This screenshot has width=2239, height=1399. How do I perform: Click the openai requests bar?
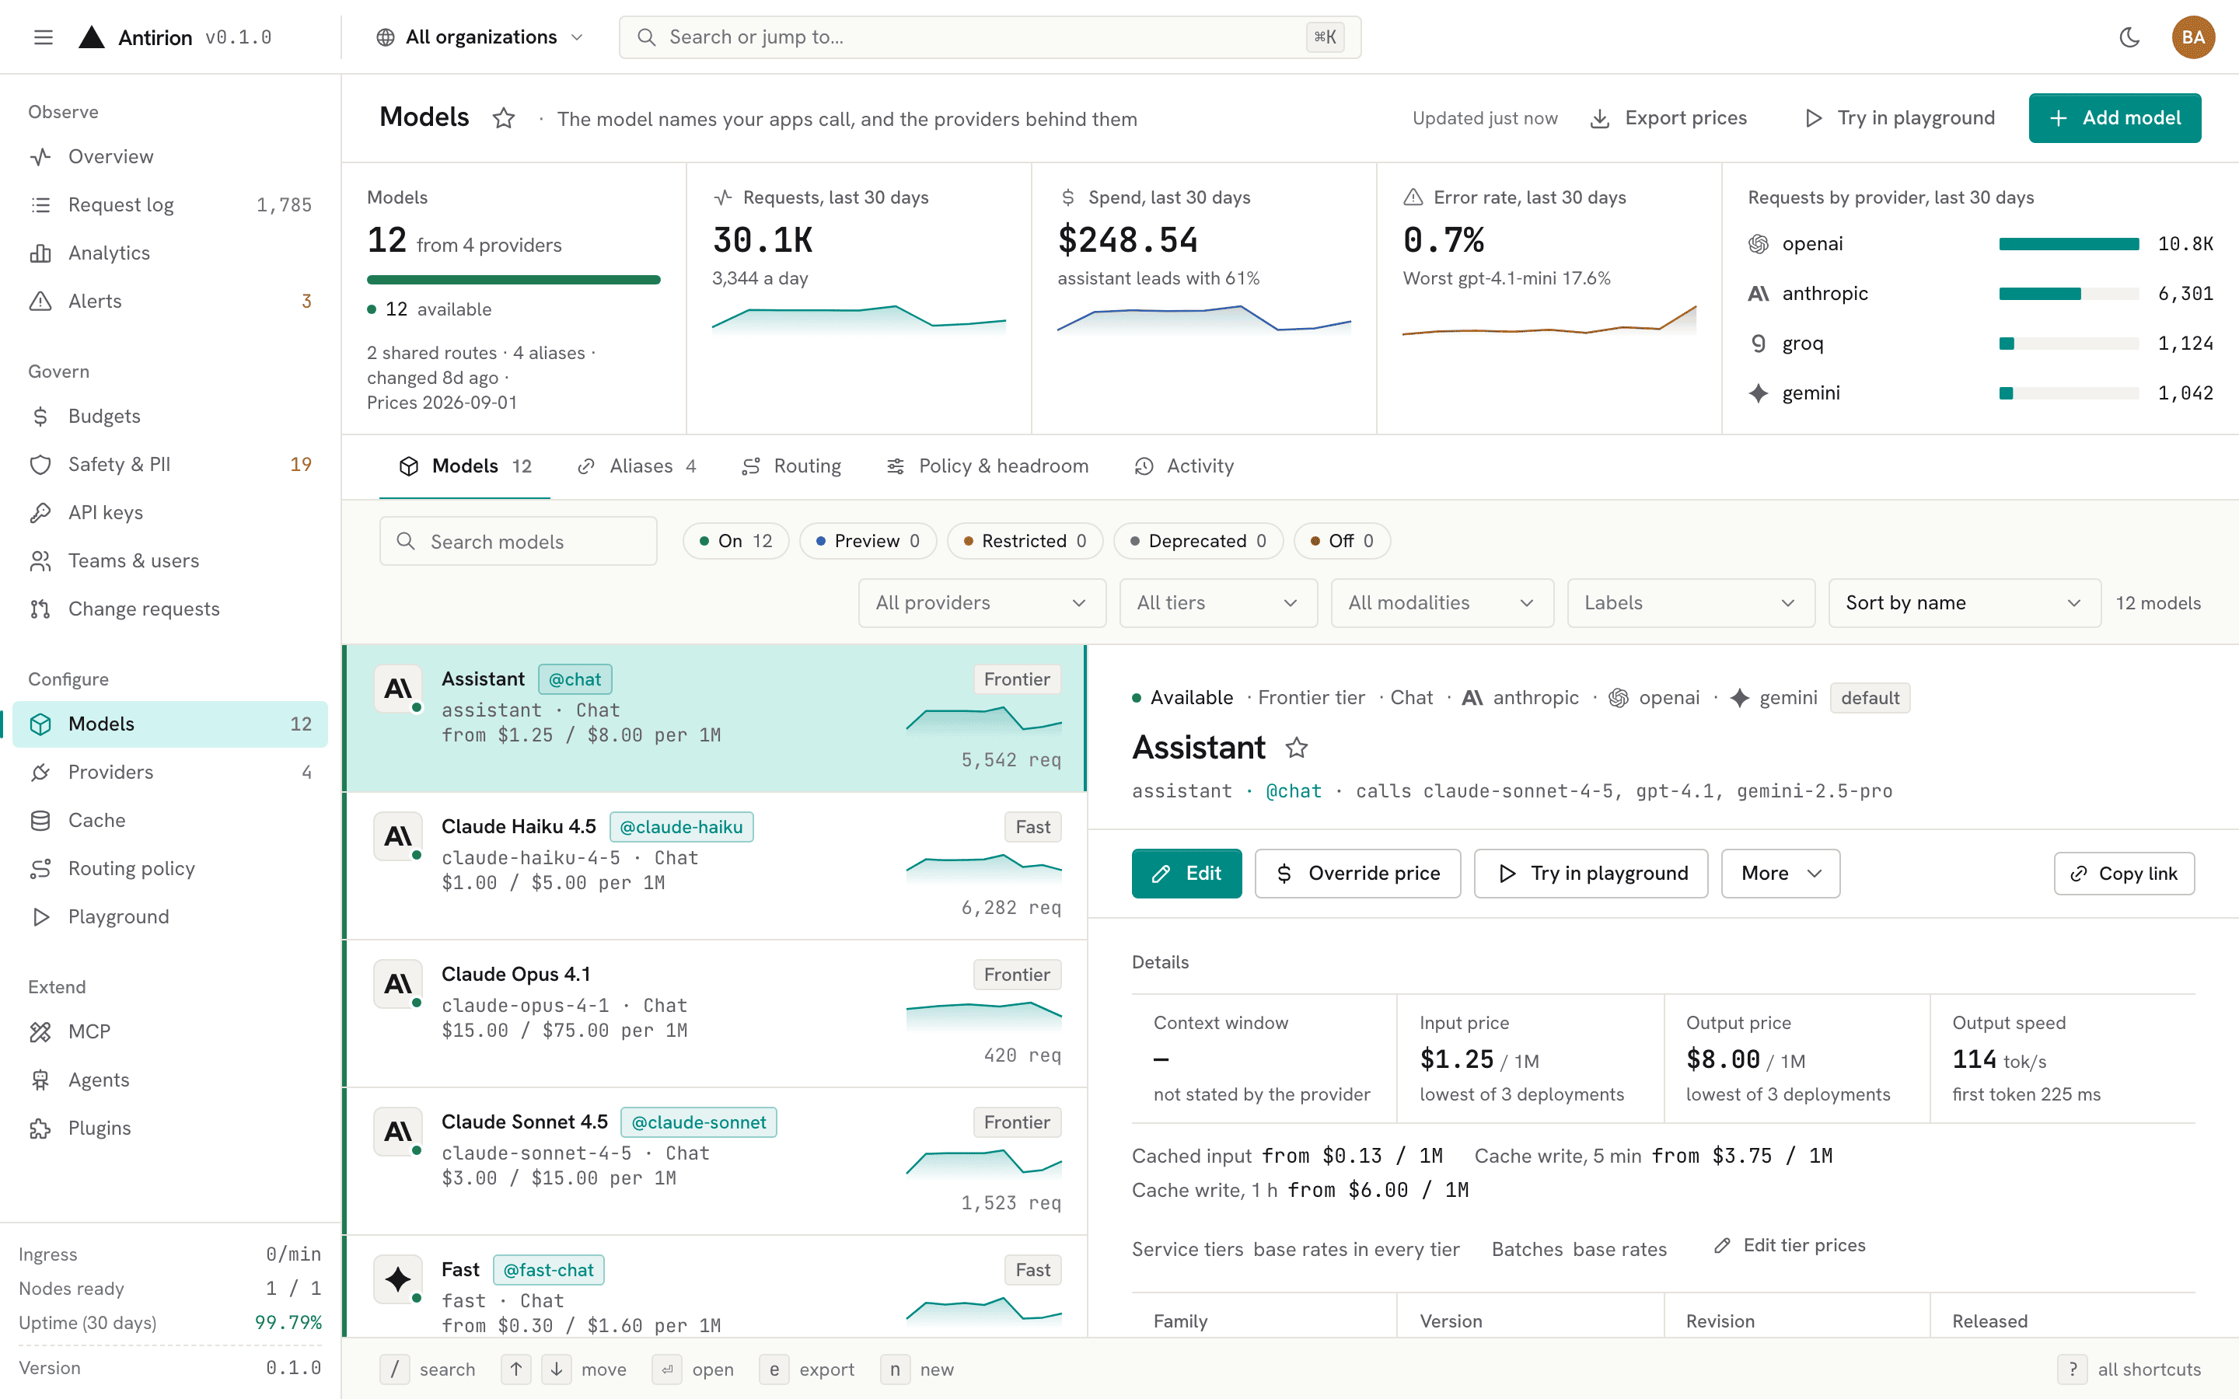[x=2069, y=244]
